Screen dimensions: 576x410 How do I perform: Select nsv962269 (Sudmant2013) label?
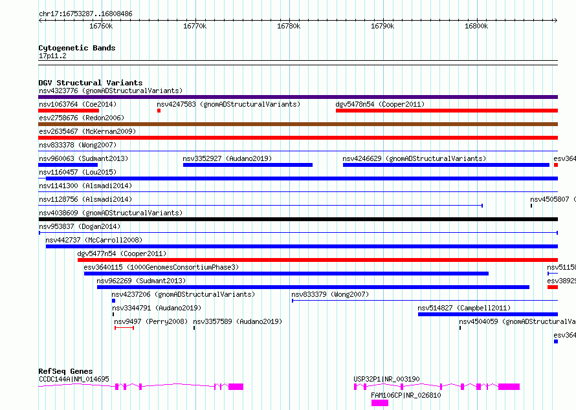click(141, 281)
